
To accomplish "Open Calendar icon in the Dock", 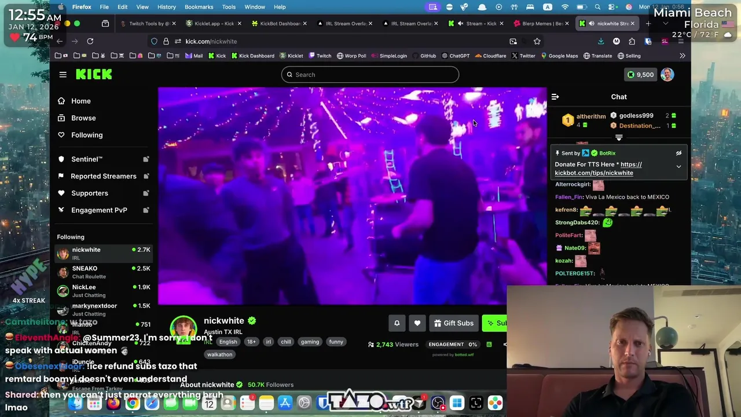I will tap(208, 403).
